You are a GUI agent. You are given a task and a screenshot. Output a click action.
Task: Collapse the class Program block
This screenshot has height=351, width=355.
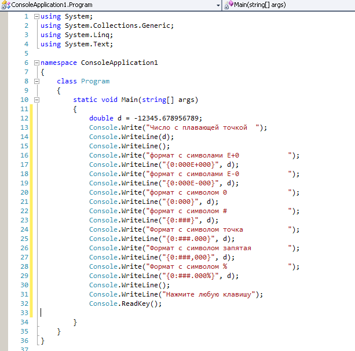click(36, 81)
